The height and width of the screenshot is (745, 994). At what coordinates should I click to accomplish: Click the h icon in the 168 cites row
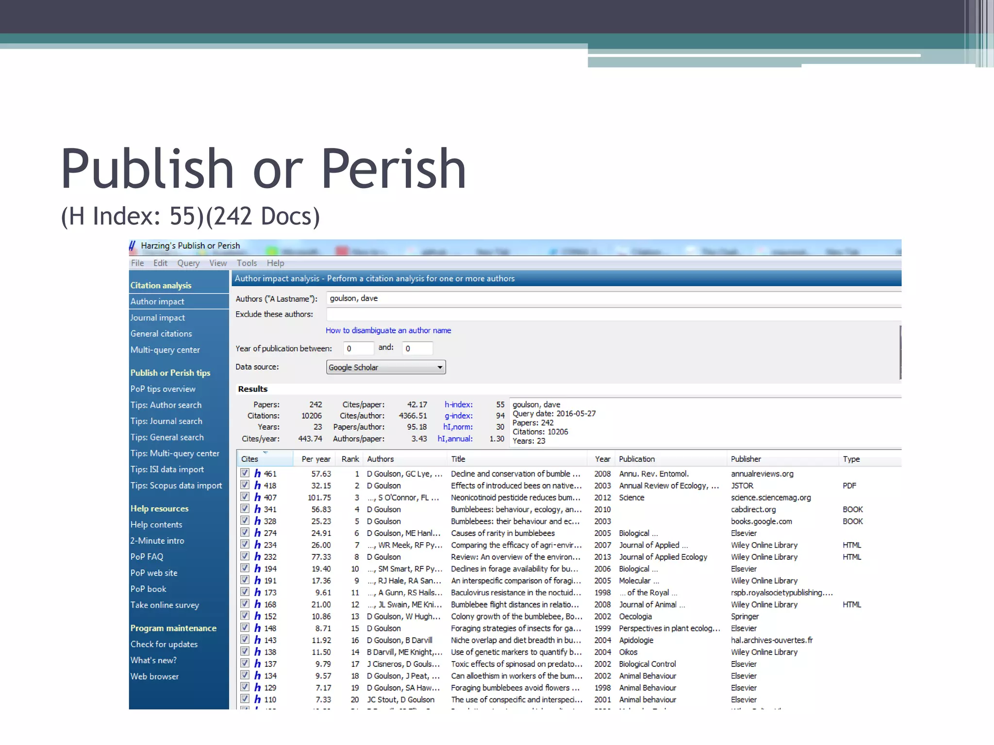pyautogui.click(x=257, y=604)
